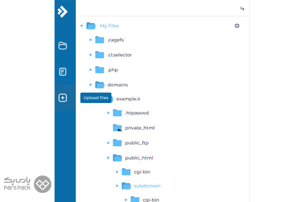Select the domains folder name
This screenshot has width=292, height=202.
click(118, 85)
